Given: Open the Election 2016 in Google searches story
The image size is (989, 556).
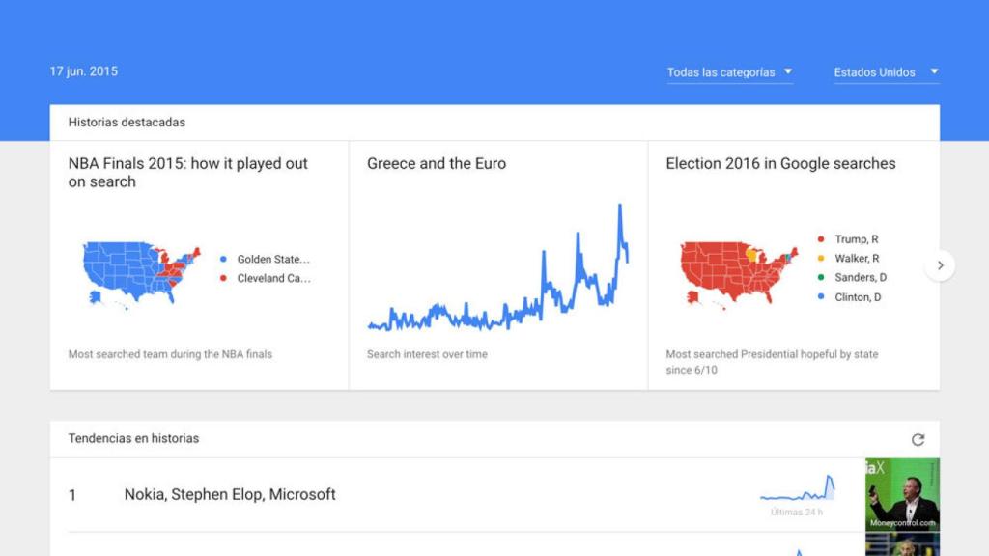Looking at the screenshot, I should coord(779,163).
